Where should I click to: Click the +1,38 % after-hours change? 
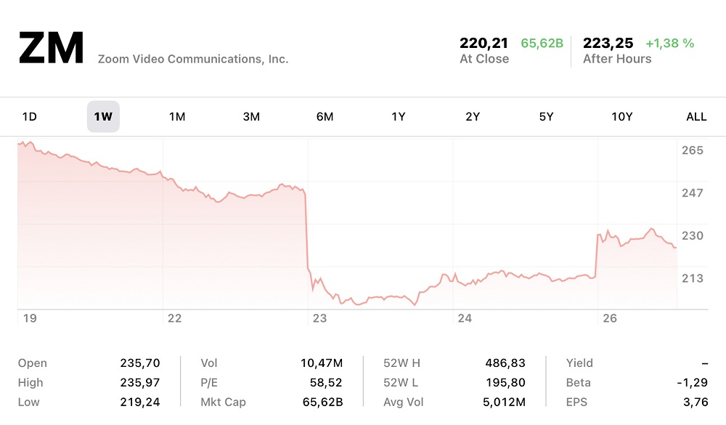(669, 44)
